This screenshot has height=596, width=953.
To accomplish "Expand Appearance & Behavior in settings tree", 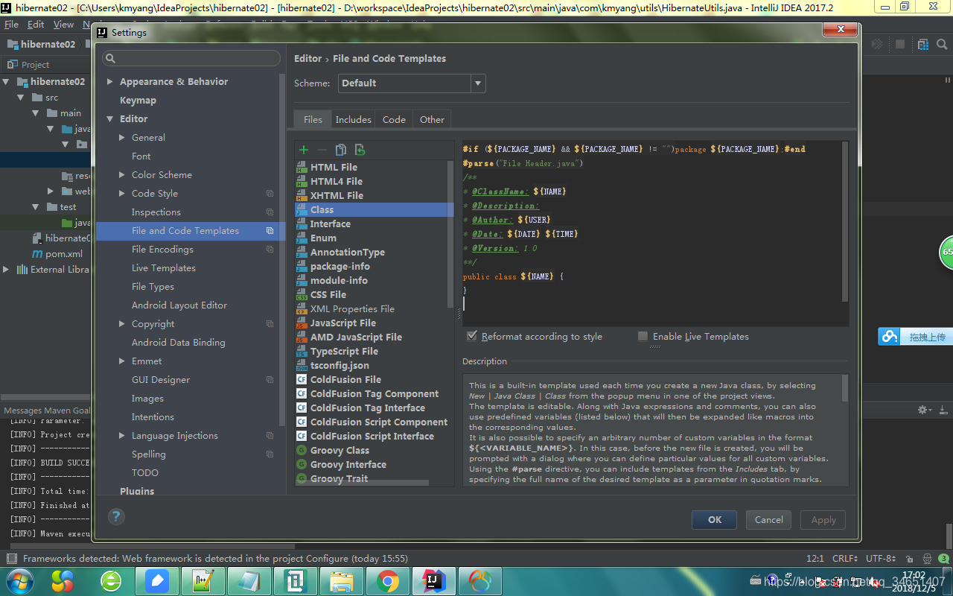I will tap(110, 82).
